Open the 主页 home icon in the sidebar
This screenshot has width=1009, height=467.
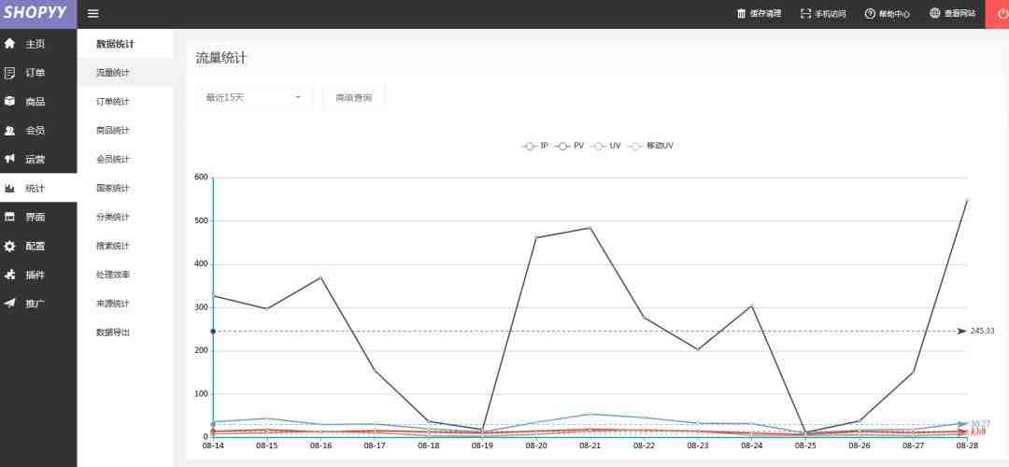pyautogui.click(x=9, y=44)
